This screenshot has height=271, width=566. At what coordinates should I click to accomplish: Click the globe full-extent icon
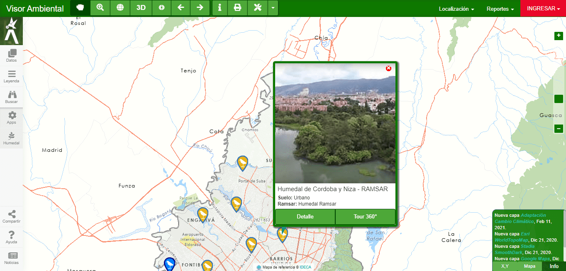[x=120, y=8]
